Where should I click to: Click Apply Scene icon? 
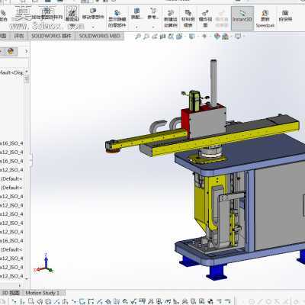pos(225,37)
